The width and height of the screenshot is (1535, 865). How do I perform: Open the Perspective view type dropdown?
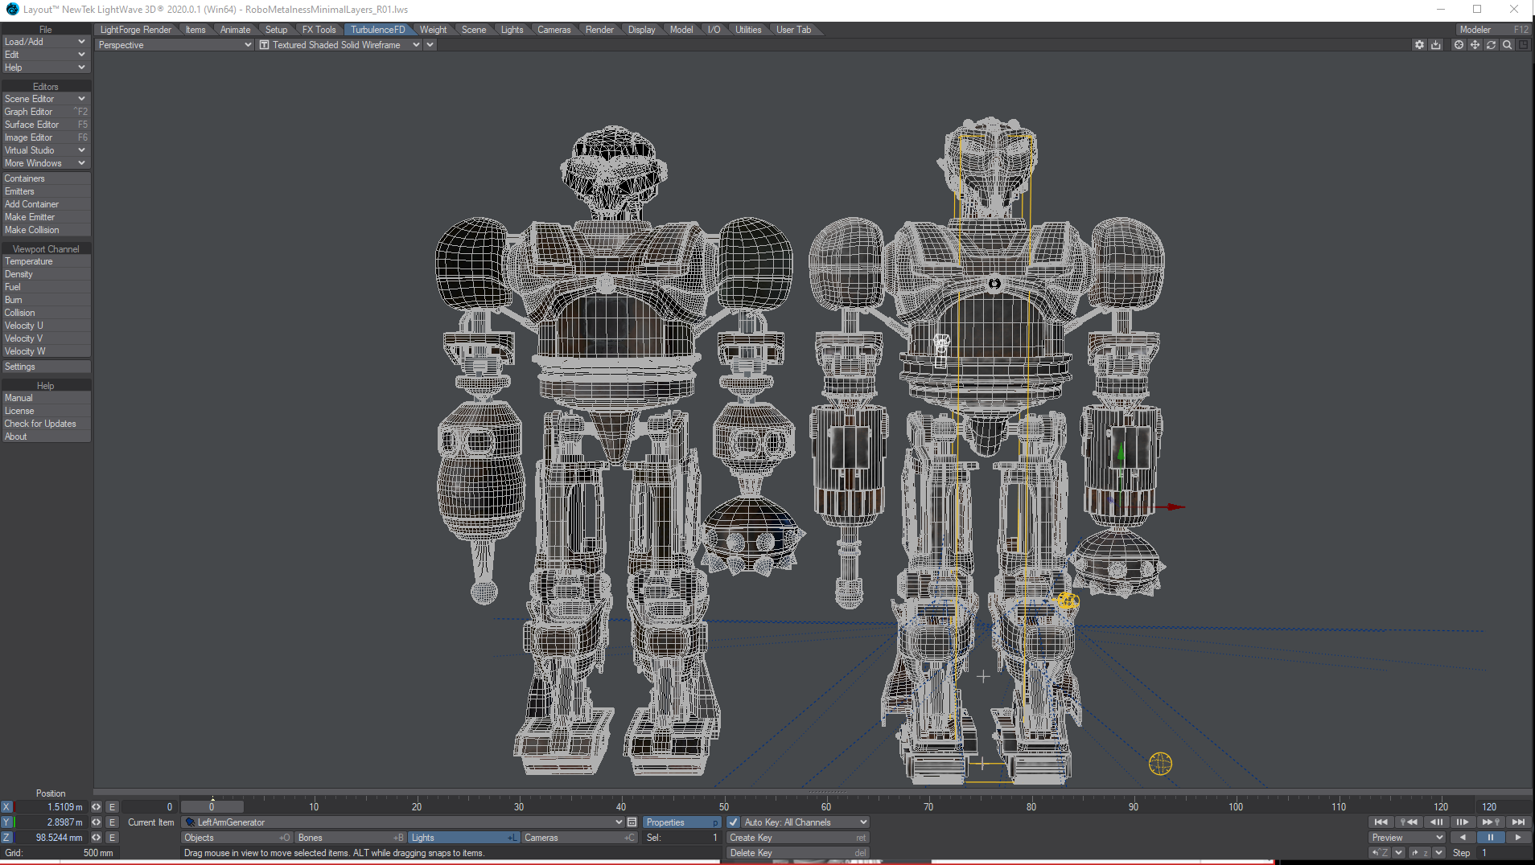coord(175,45)
